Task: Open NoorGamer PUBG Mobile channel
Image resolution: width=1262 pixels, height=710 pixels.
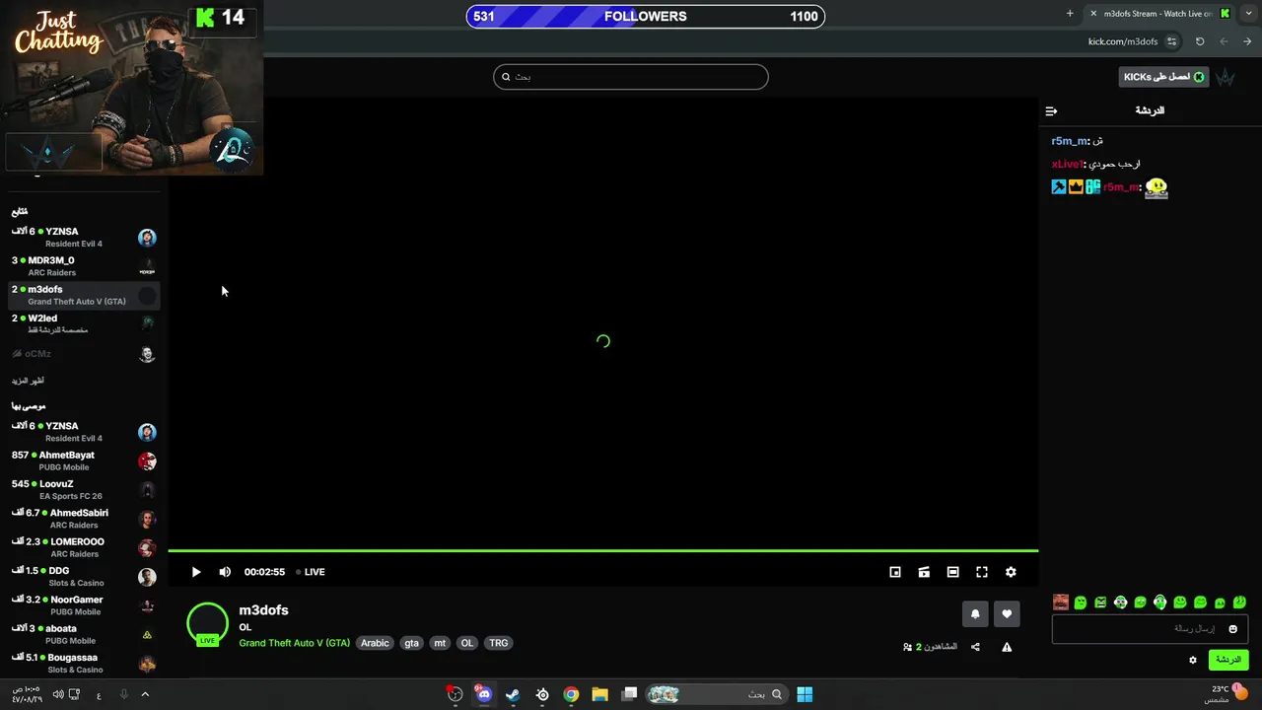Action: [84, 605]
